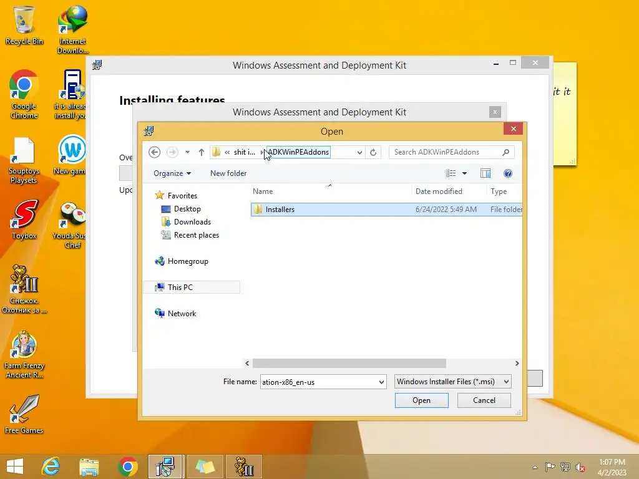Click the Windows Start button
Viewport: 639px width, 479px height.
[x=15, y=467]
